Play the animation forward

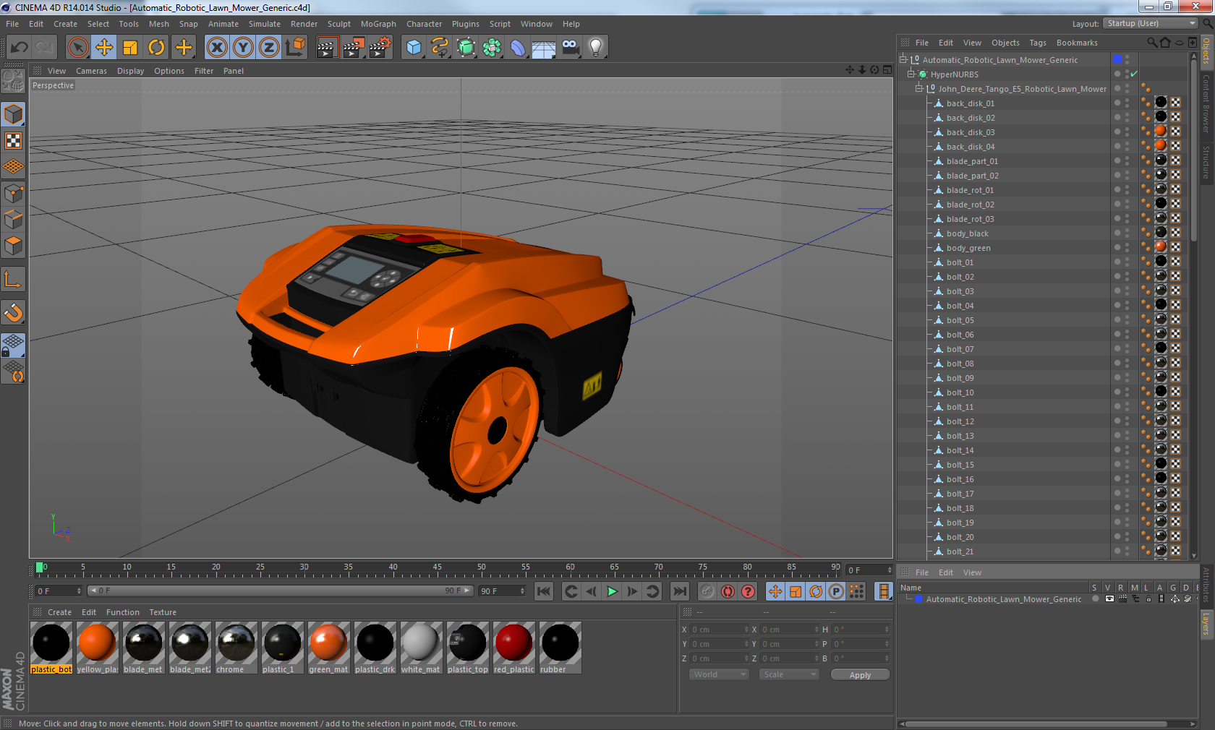(612, 591)
